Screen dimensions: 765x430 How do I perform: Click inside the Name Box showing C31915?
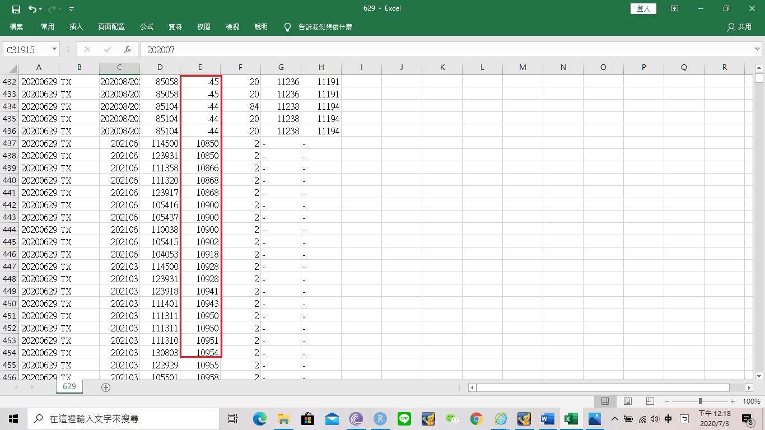click(27, 50)
